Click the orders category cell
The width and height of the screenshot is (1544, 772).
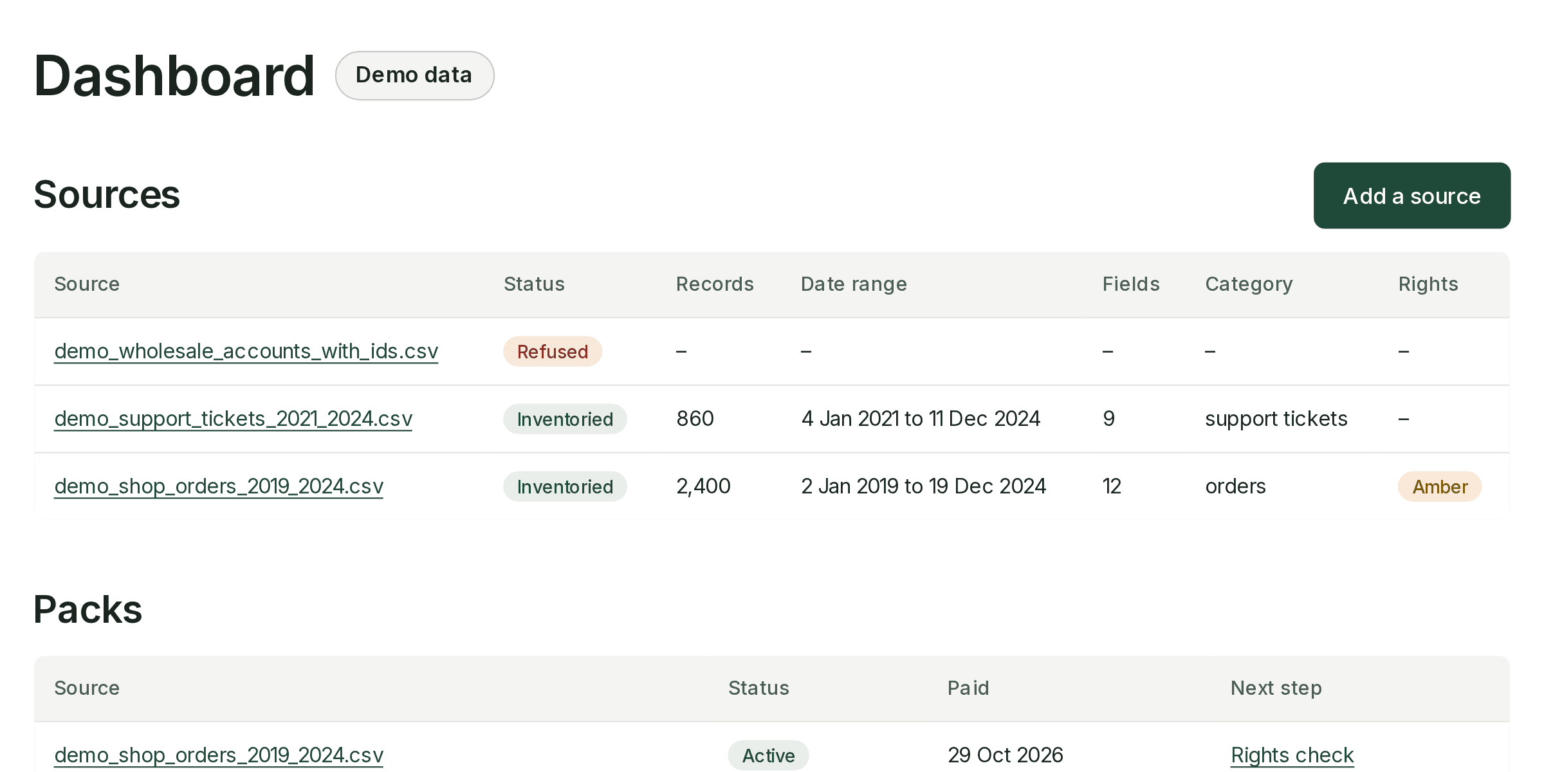tap(1235, 486)
